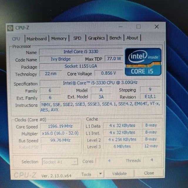Open the SPD tab
This screenshot has width=188, height=188.
pyautogui.click(x=77, y=38)
